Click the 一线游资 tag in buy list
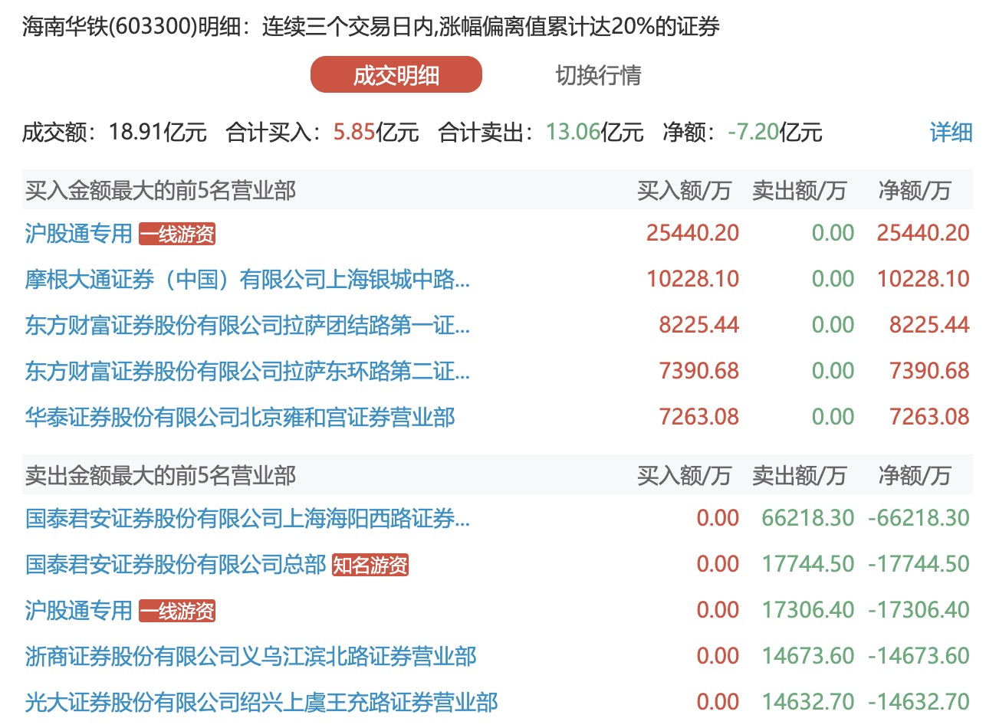Image resolution: width=986 pixels, height=728 pixels. coord(177,234)
